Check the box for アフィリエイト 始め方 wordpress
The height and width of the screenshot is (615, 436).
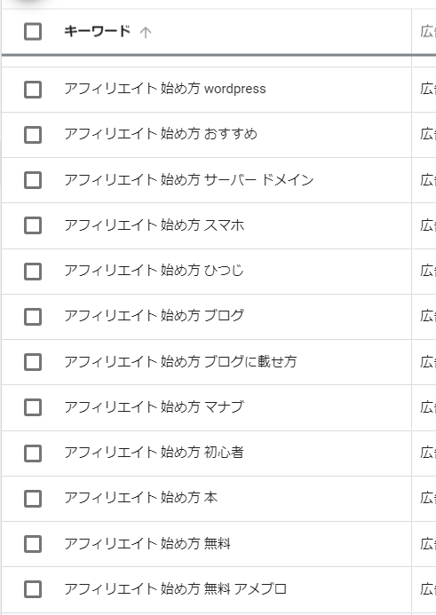pos(33,90)
